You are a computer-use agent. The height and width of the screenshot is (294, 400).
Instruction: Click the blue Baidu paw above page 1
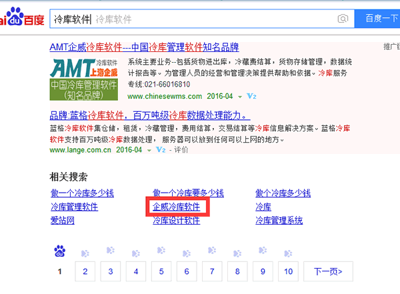(59, 251)
